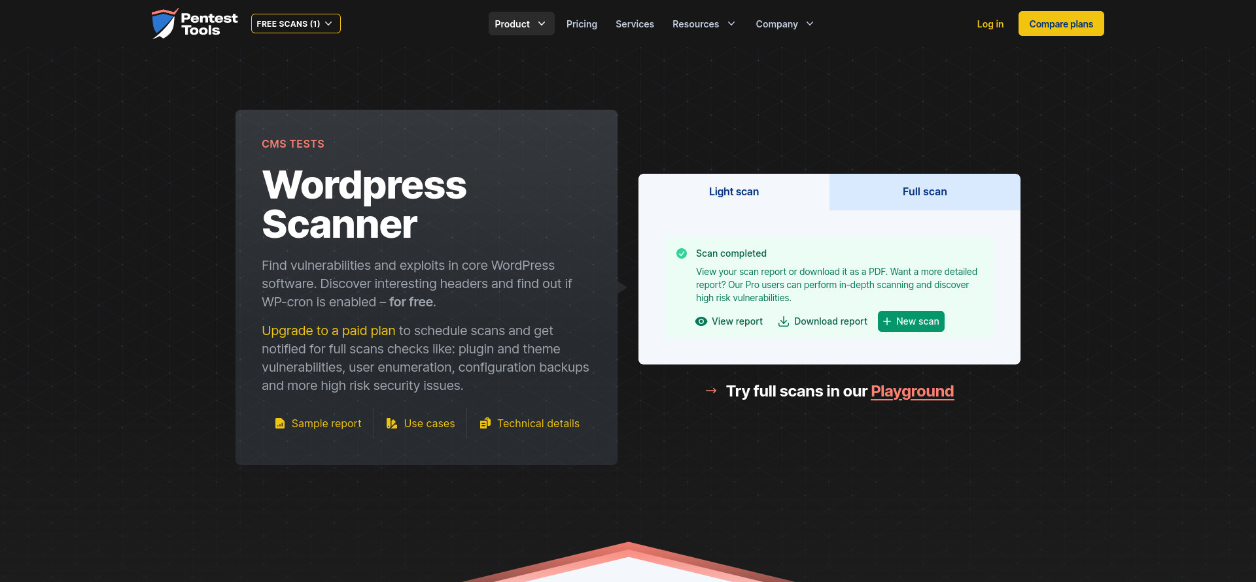The height and width of the screenshot is (582, 1256).
Task: Expand the Company menu
Action: 785,24
